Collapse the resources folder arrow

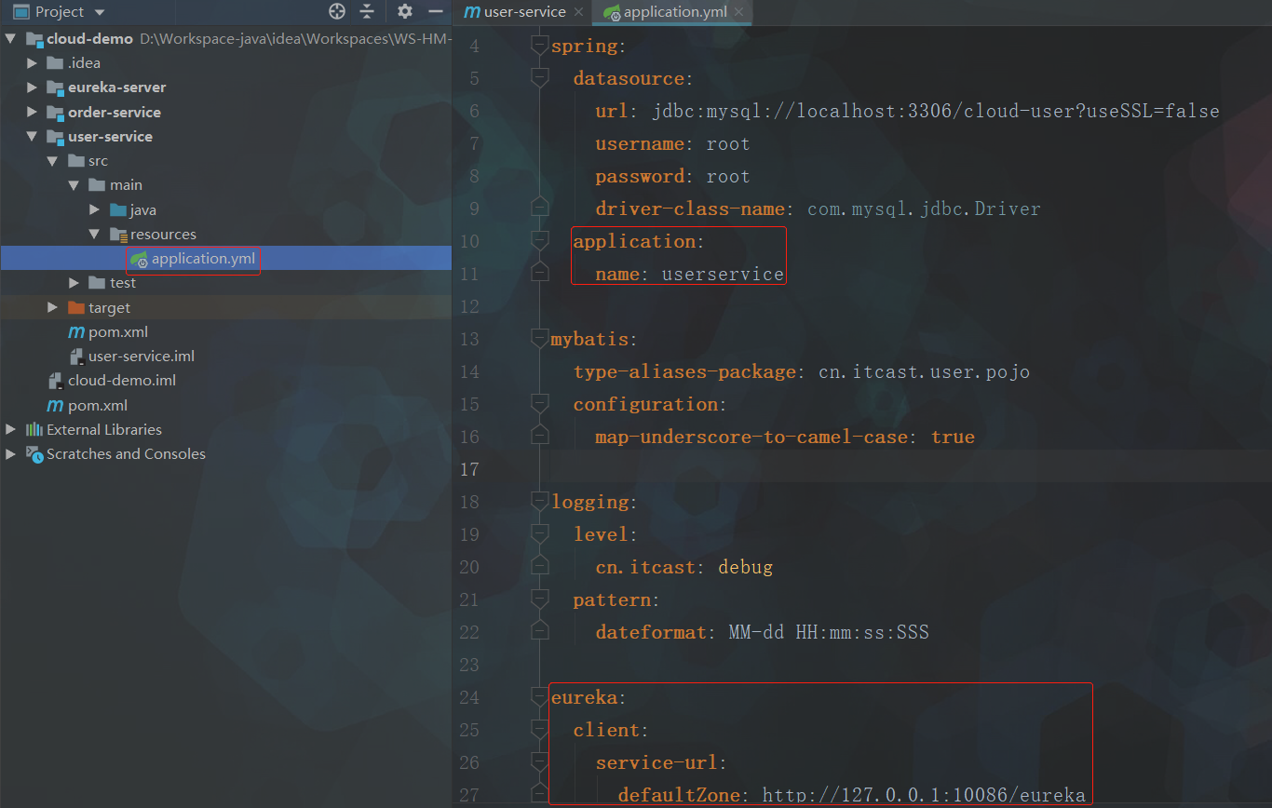click(x=94, y=235)
